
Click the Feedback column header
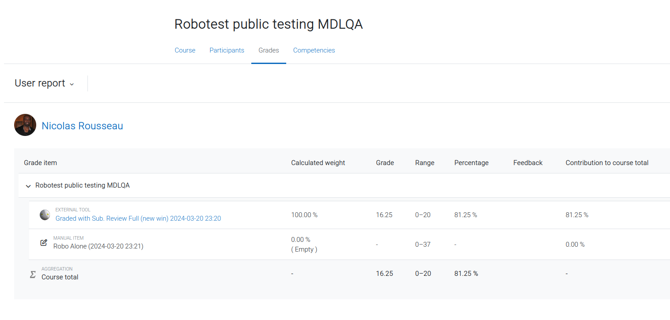click(528, 163)
